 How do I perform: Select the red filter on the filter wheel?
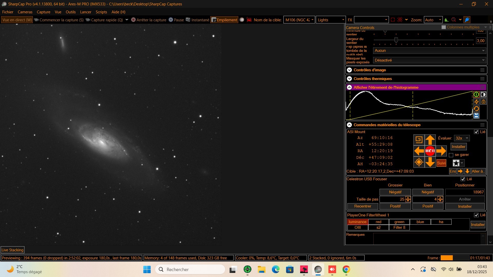[378, 222]
